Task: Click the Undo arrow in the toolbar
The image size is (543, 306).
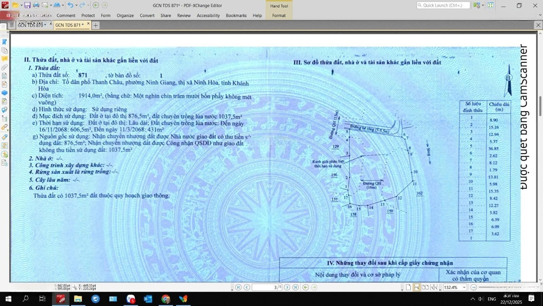Action: pyautogui.click(x=70, y=5)
